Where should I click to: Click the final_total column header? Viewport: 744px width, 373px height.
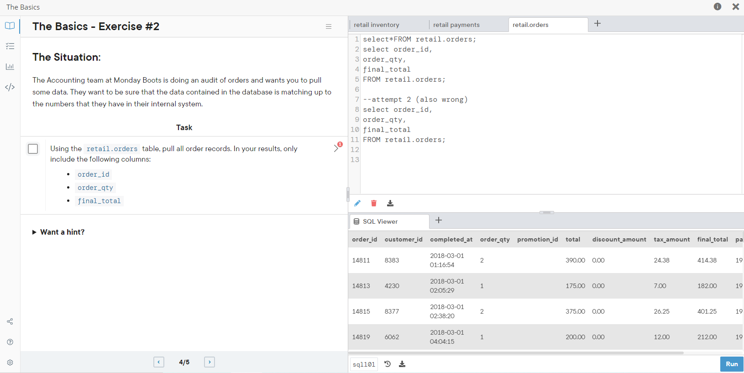pos(713,239)
